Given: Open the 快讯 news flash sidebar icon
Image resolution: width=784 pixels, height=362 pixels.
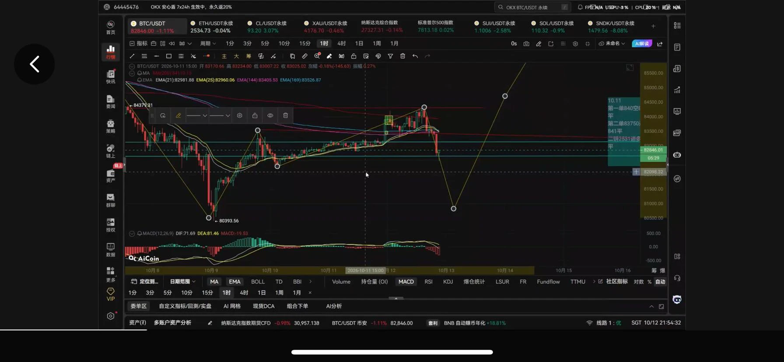Looking at the screenshot, I should pyautogui.click(x=111, y=77).
